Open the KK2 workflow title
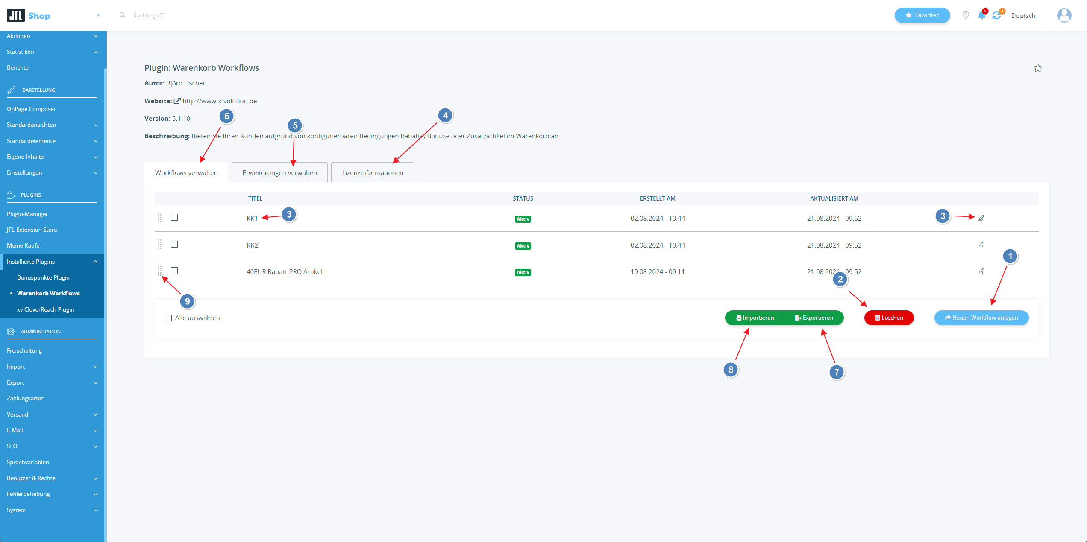Viewport: 1087px width, 542px height. (252, 245)
